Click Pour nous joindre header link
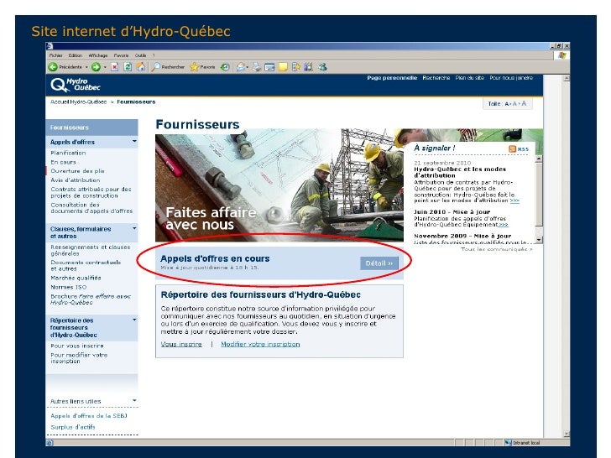The width and height of the screenshot is (611, 458). point(511,78)
